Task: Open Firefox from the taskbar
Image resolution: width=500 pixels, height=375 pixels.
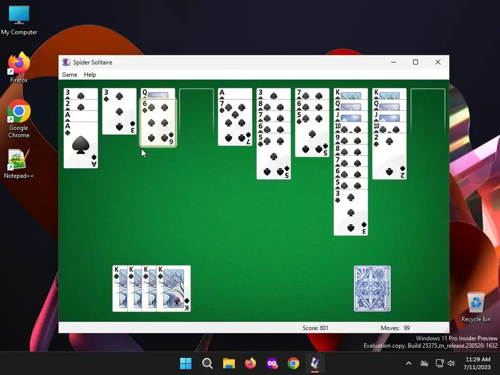Action: pyautogui.click(x=250, y=363)
